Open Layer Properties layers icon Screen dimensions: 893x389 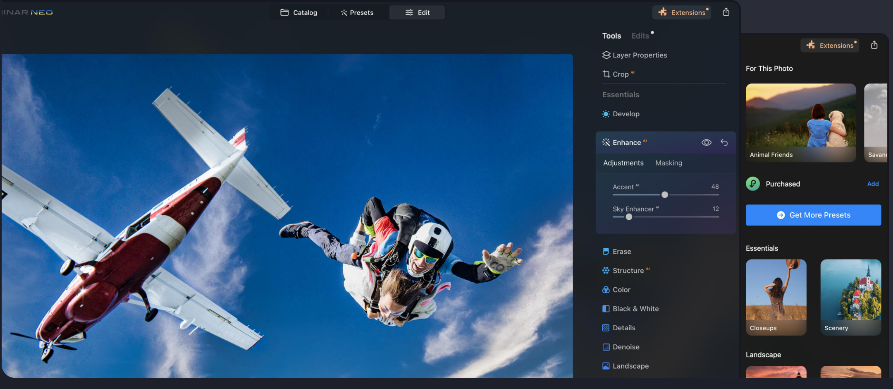[x=606, y=55]
